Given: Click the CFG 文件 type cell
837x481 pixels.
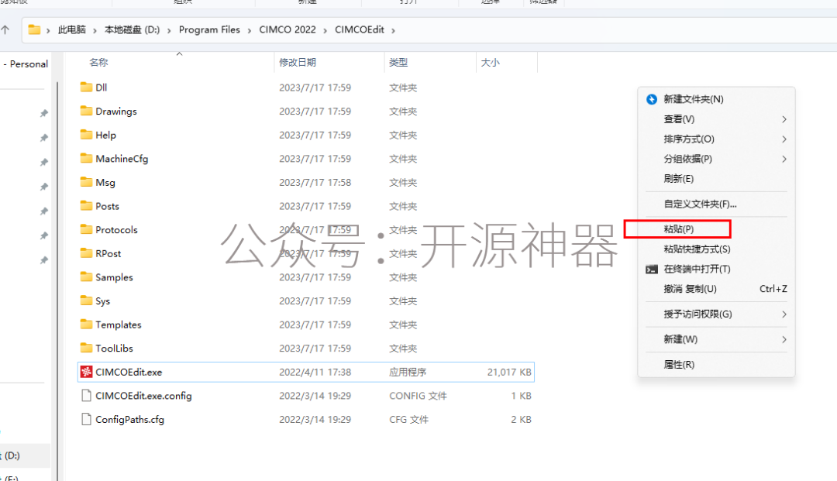Looking at the screenshot, I should (409, 420).
